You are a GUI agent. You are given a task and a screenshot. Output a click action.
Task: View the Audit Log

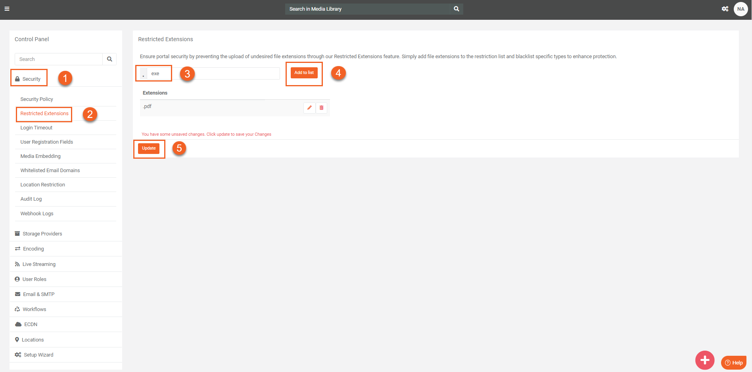pyautogui.click(x=31, y=199)
